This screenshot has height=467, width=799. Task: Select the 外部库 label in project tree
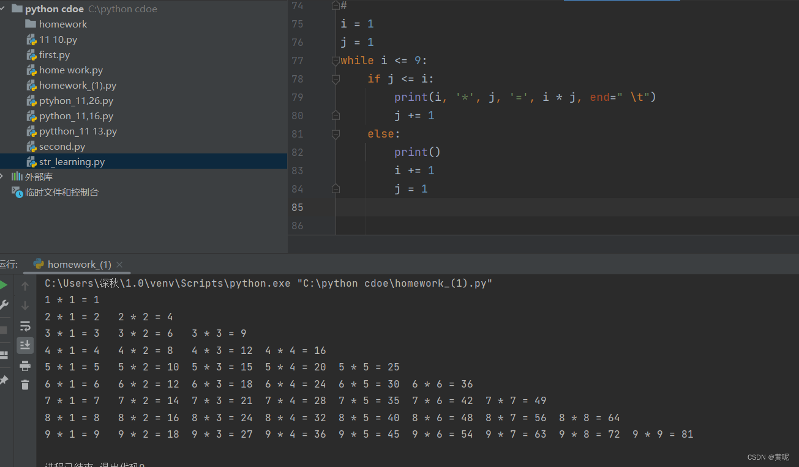[x=39, y=177]
